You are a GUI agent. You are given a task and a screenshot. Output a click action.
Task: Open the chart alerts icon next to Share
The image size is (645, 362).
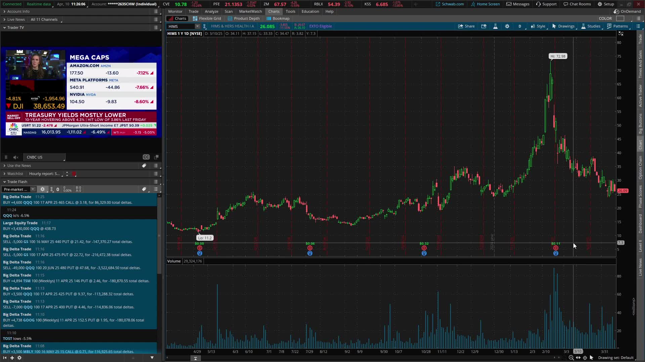484,26
